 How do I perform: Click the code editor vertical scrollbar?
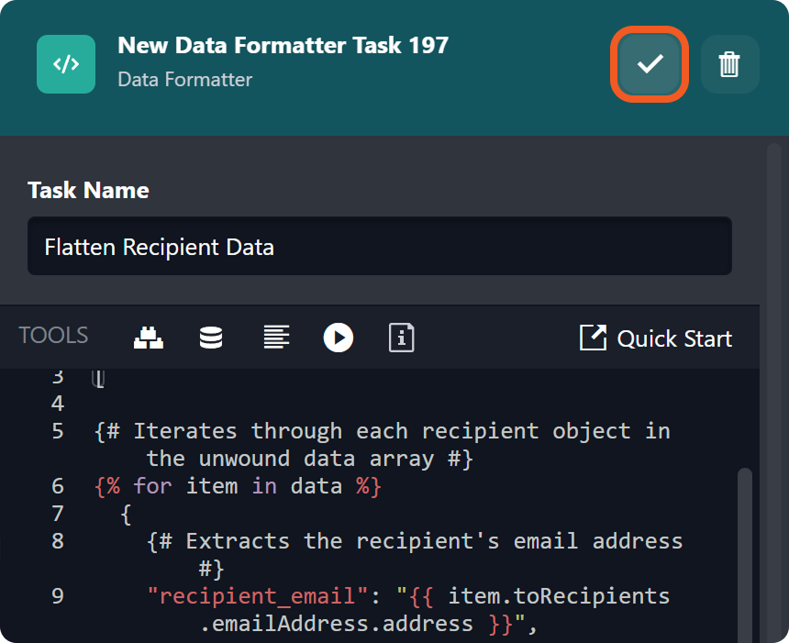pyautogui.click(x=744, y=550)
